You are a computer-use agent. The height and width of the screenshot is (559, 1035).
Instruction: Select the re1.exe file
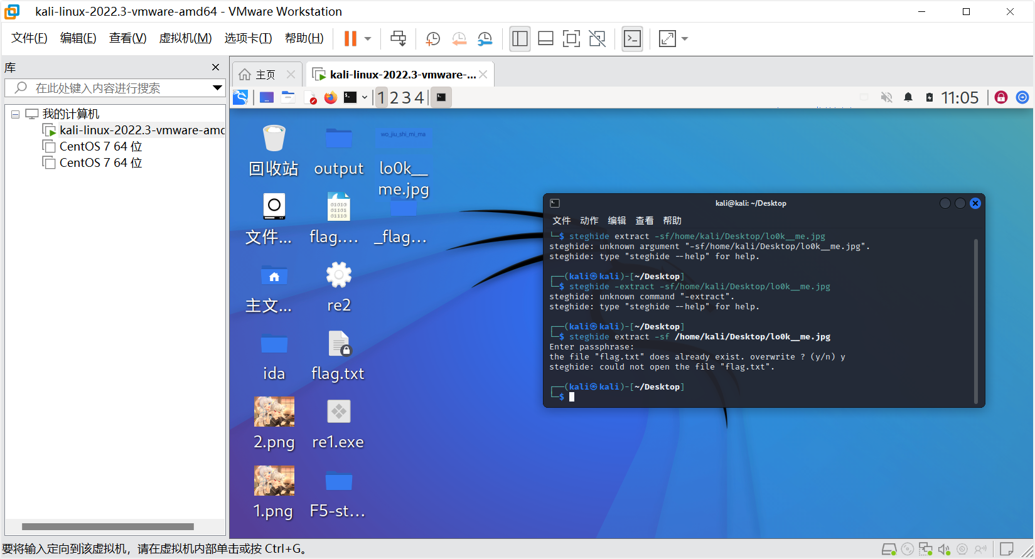coord(338,425)
